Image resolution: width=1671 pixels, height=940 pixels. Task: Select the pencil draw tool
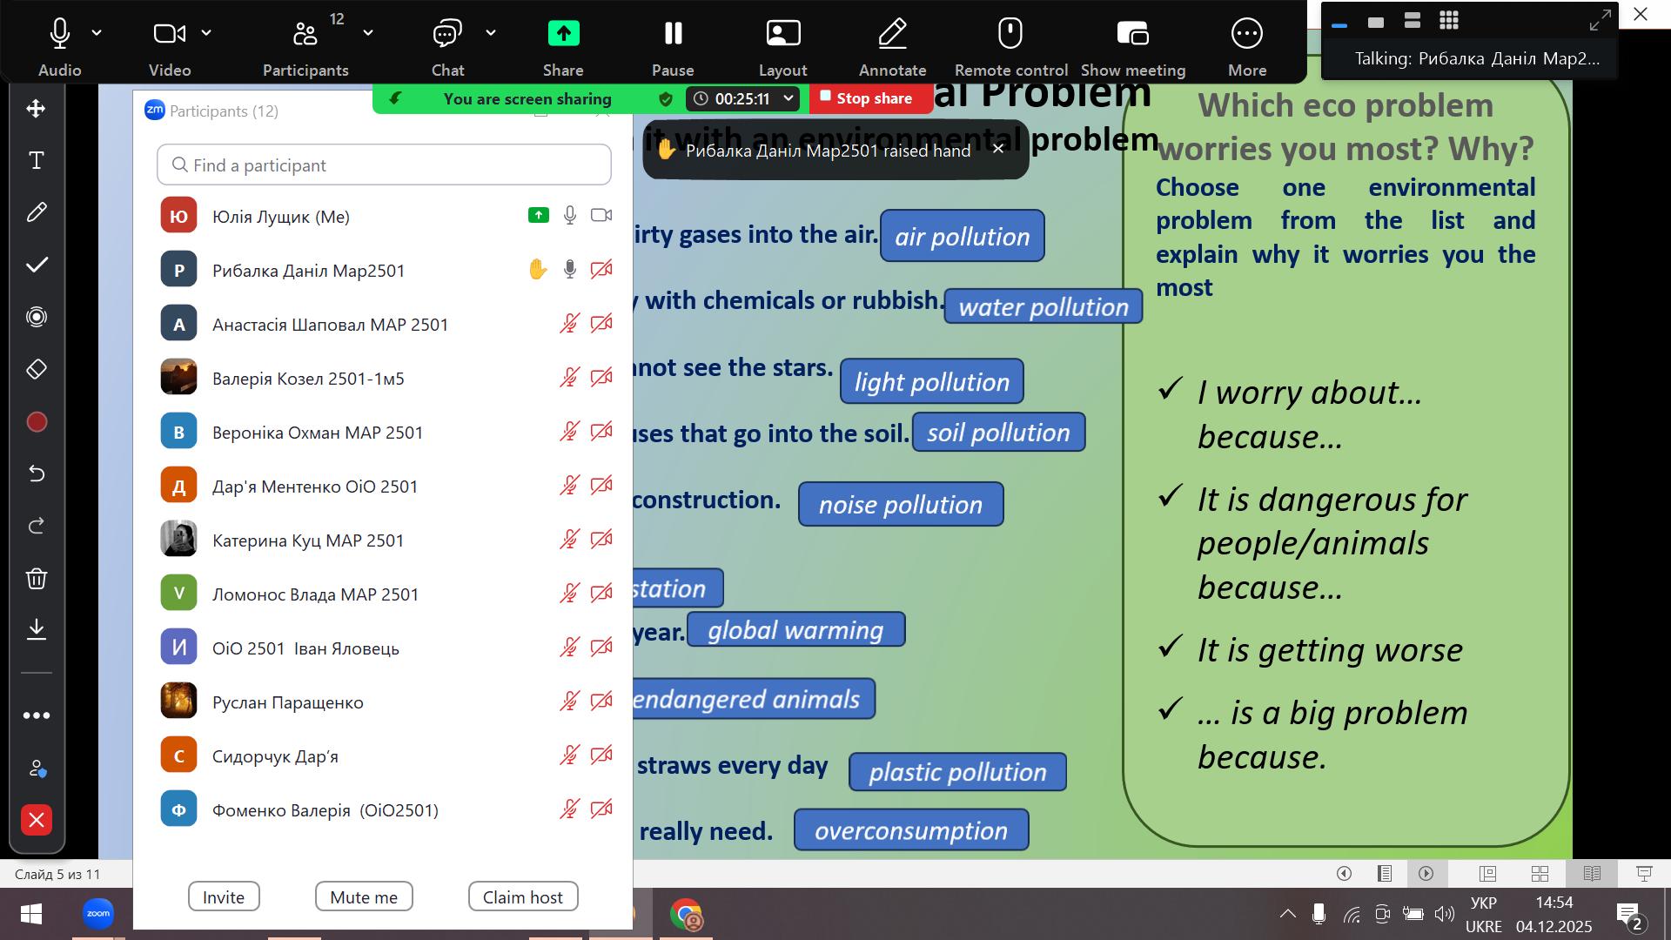[37, 212]
